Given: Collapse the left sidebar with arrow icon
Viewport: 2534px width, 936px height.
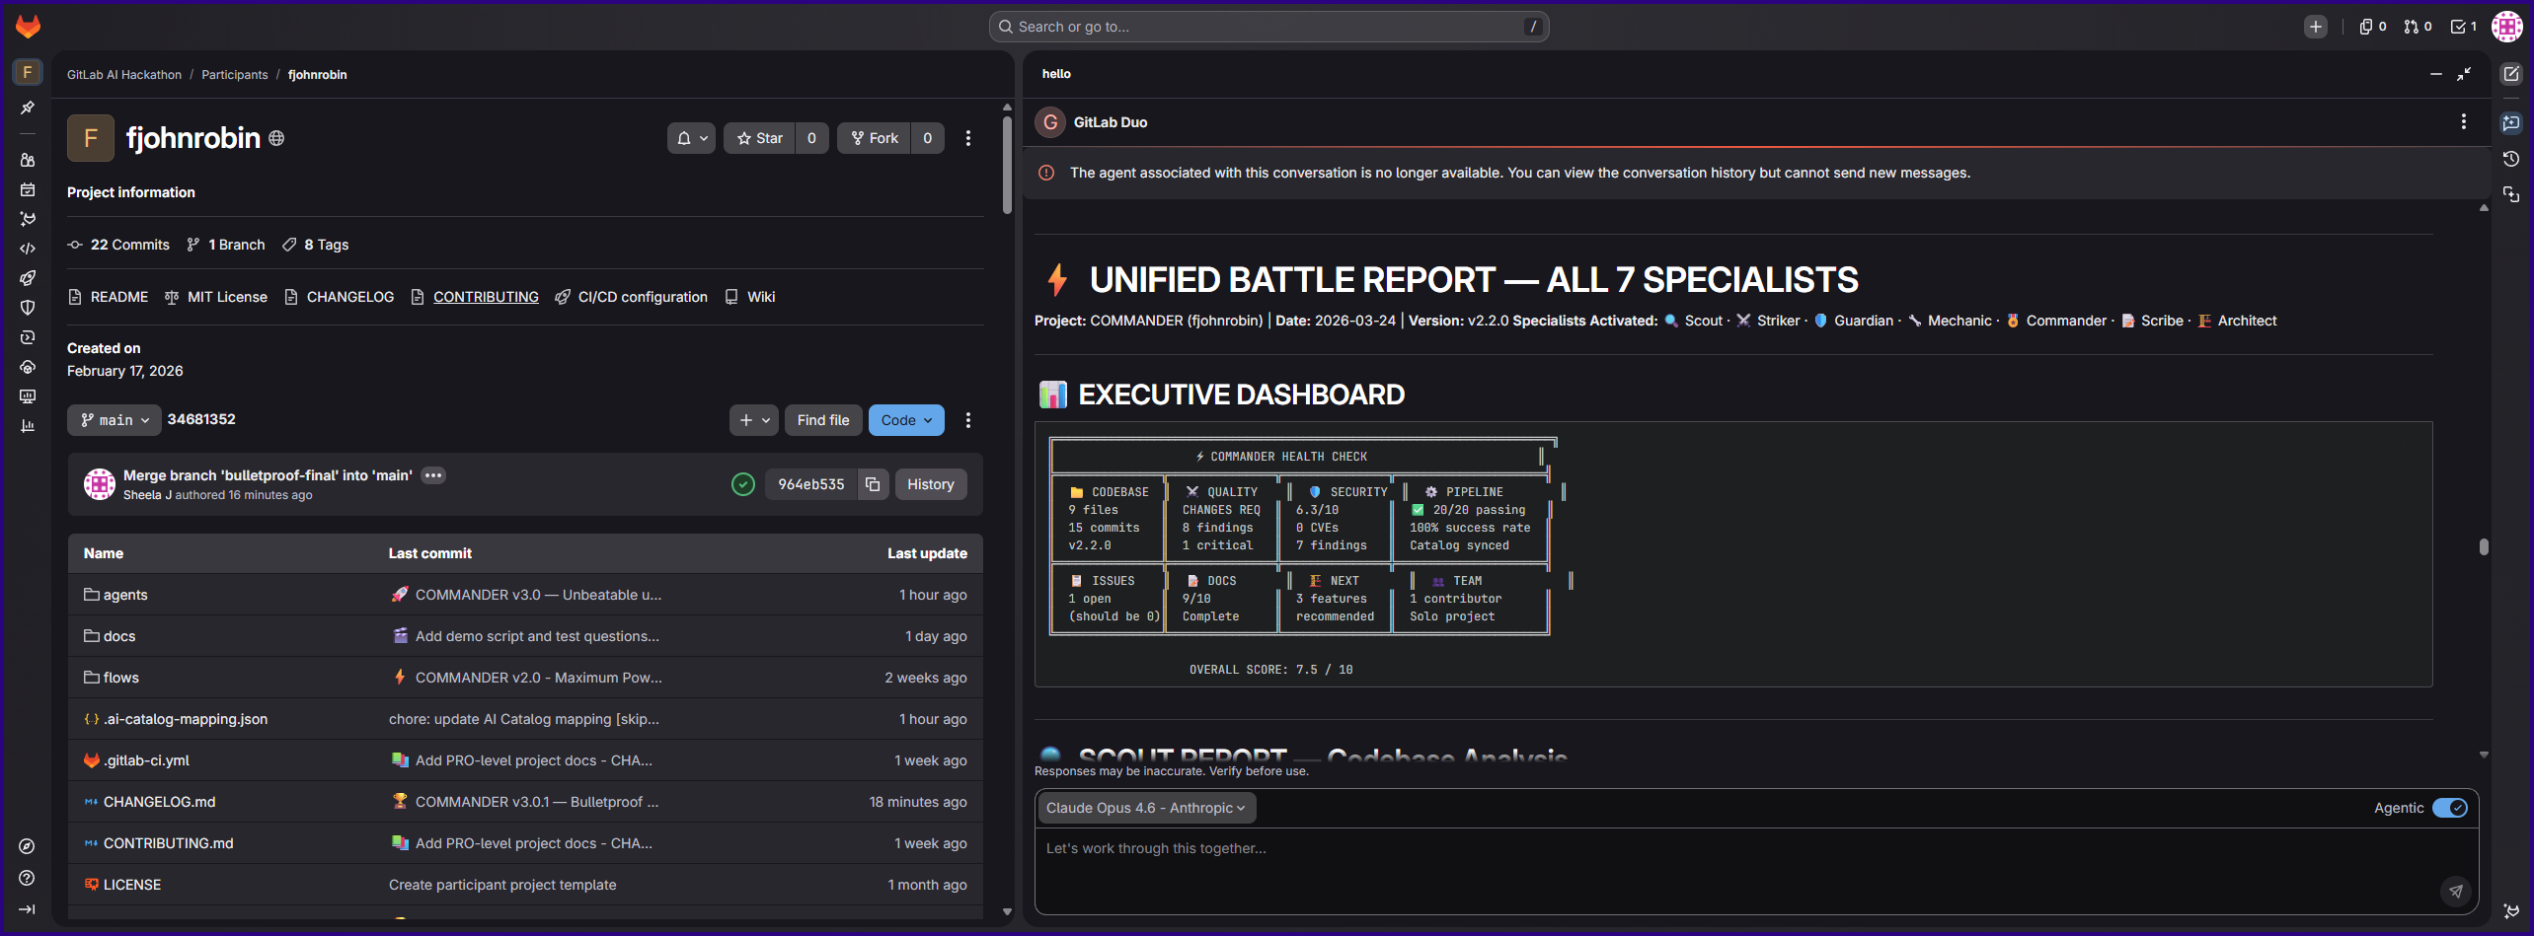Looking at the screenshot, I should coord(28,909).
